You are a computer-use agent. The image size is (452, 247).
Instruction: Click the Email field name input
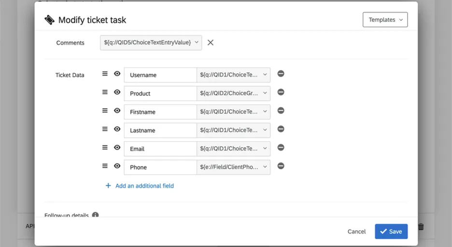160,149
